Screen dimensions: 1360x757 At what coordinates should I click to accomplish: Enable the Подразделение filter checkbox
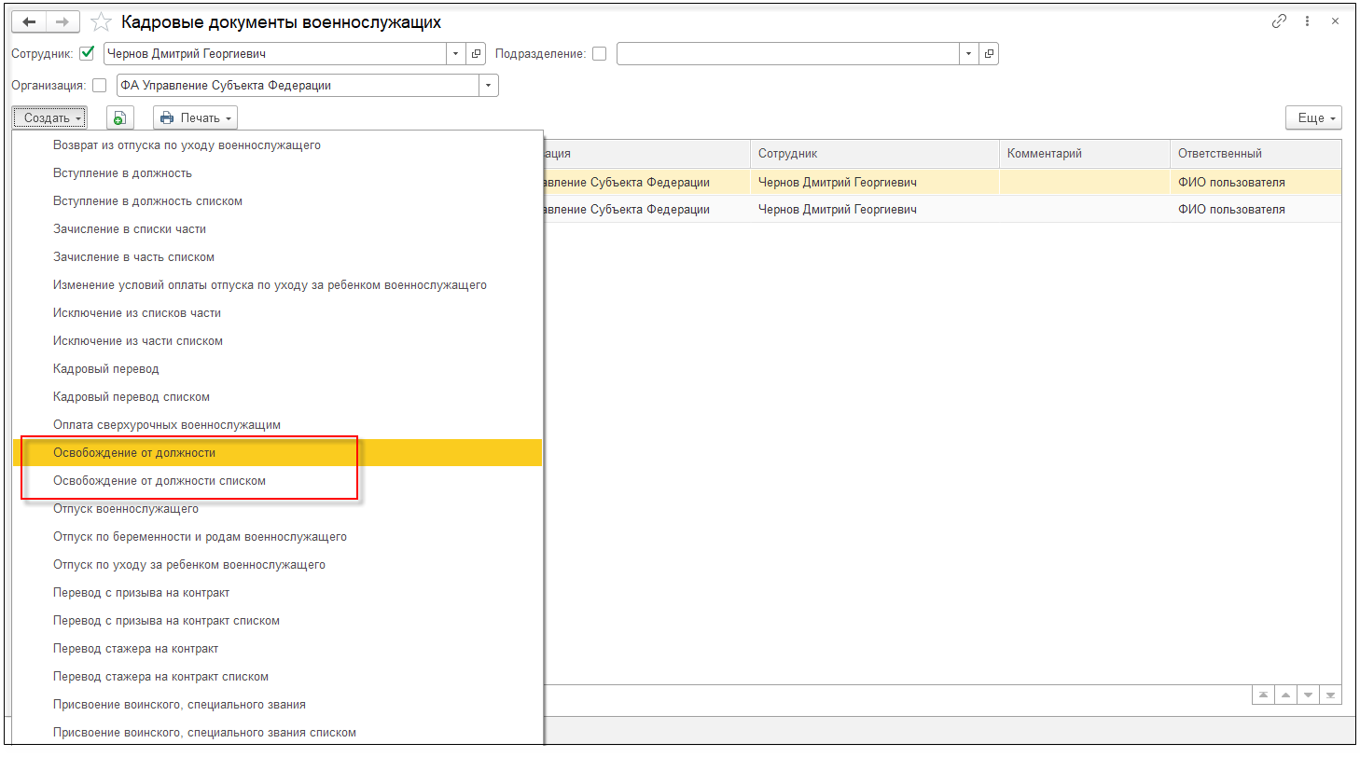click(599, 54)
